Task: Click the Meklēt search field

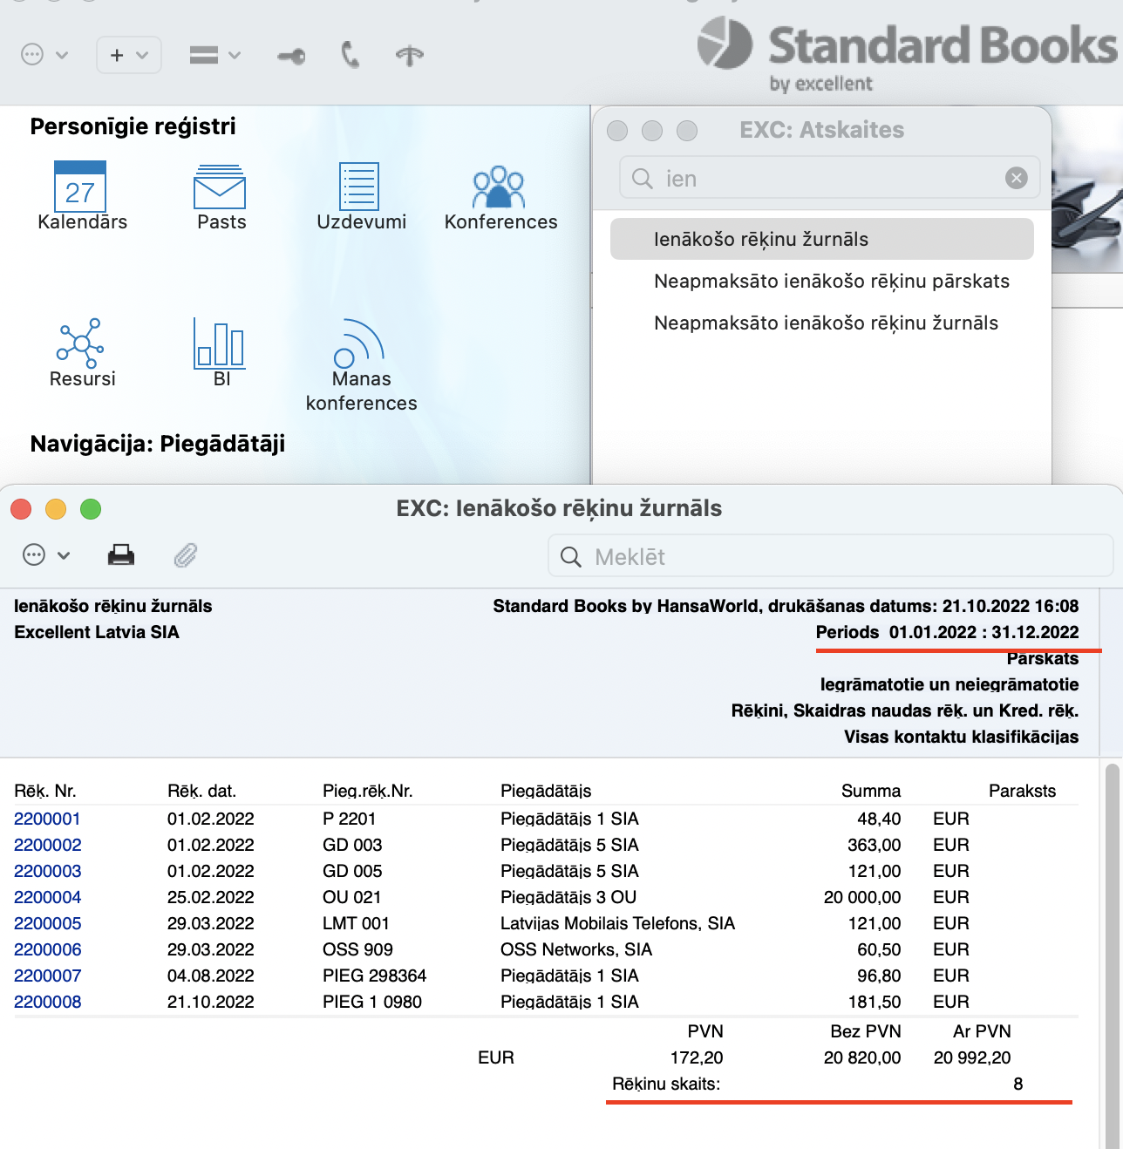Action: (830, 556)
